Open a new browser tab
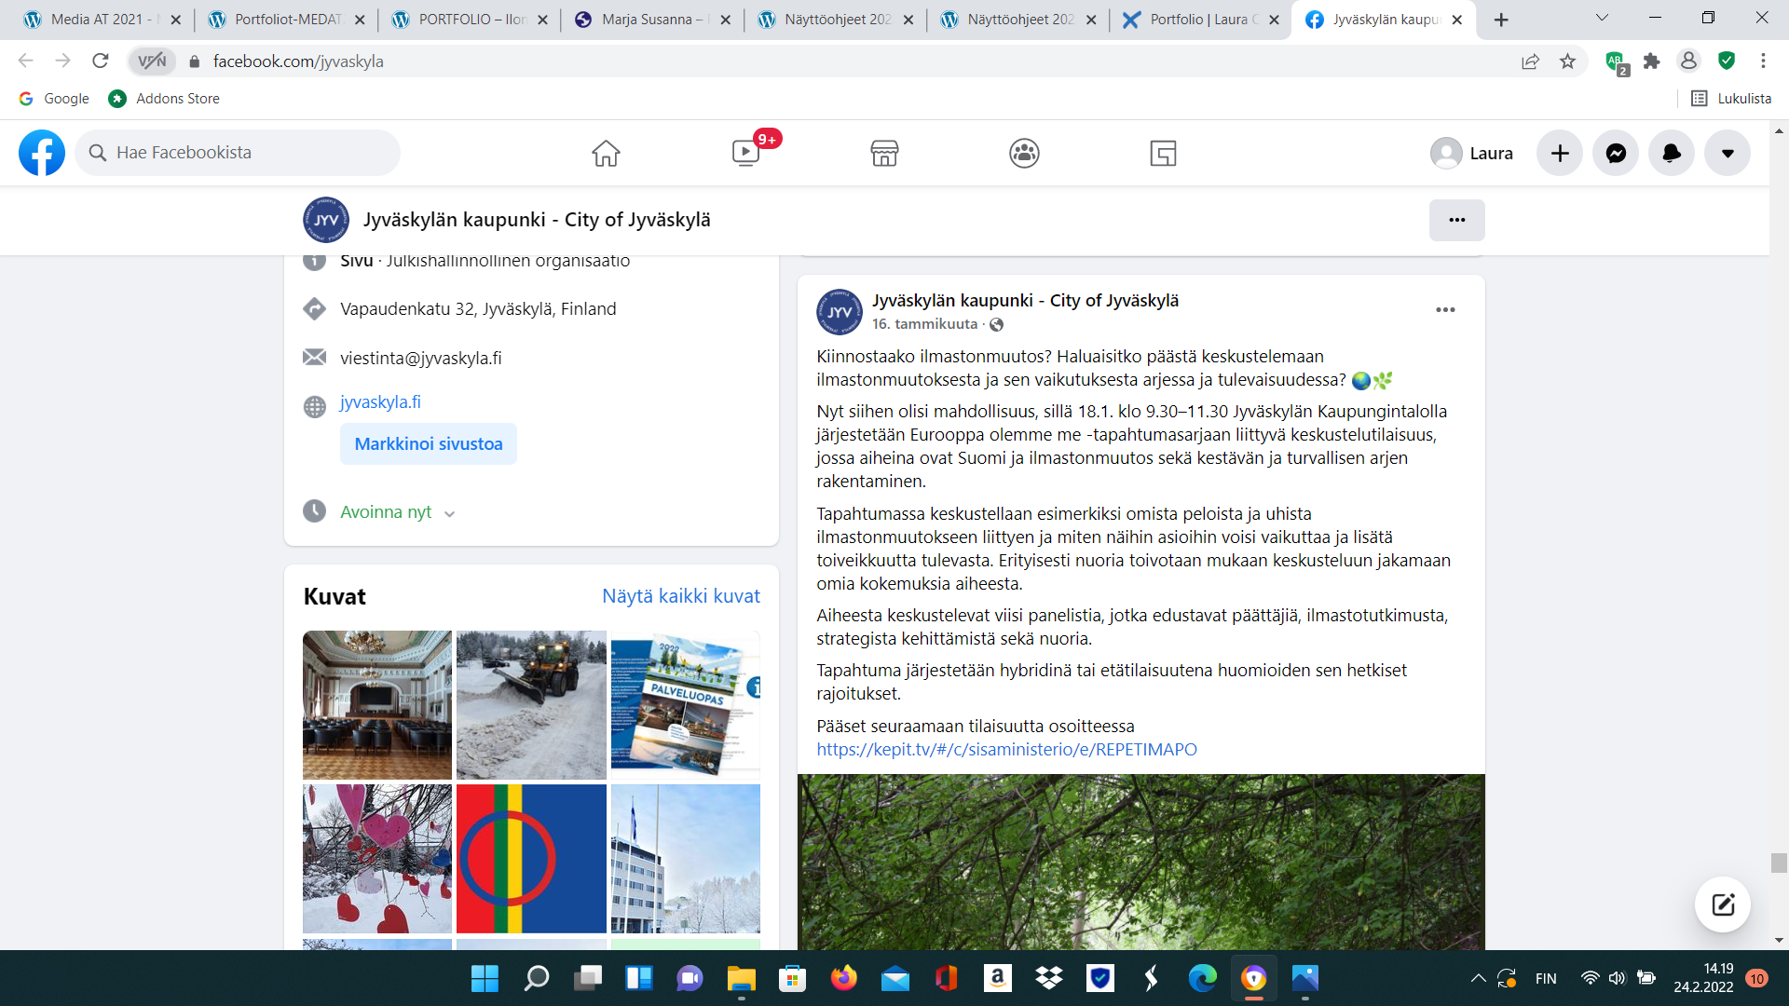This screenshot has width=1789, height=1006. pos(1501,20)
